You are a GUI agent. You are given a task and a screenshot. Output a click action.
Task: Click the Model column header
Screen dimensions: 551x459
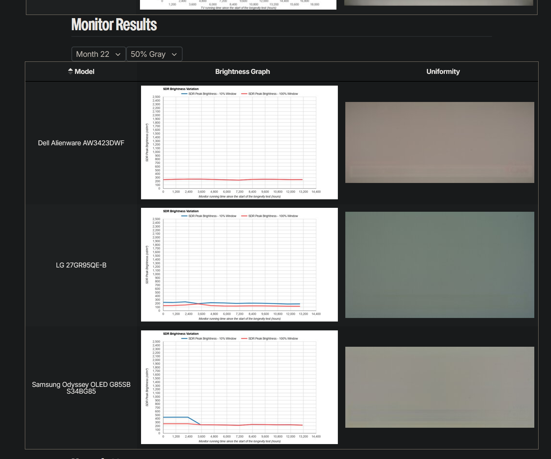(85, 71)
